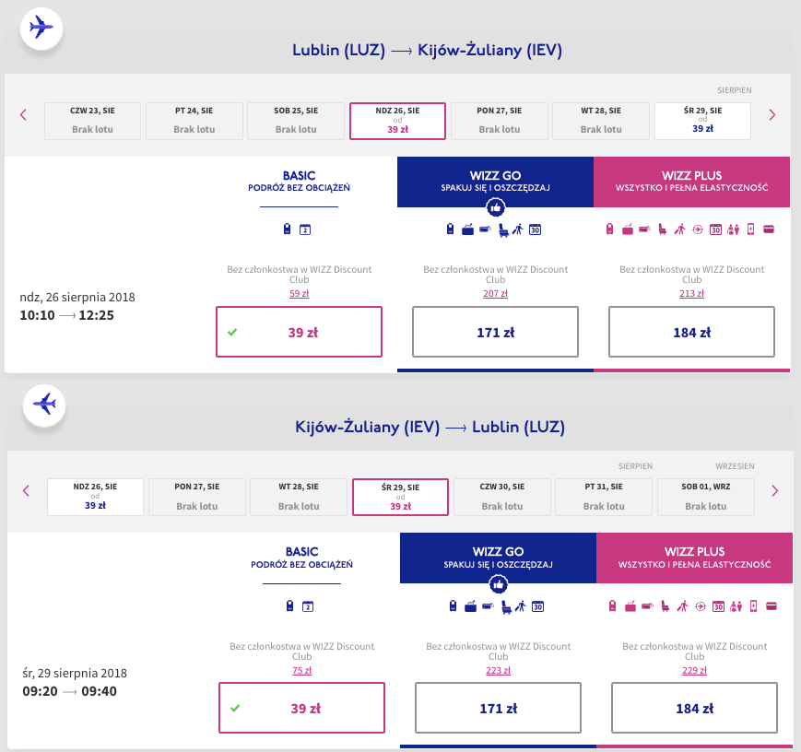Click the return airplane icon above Kijów-Żuliany route
This screenshot has height=752, width=801.
point(44,404)
